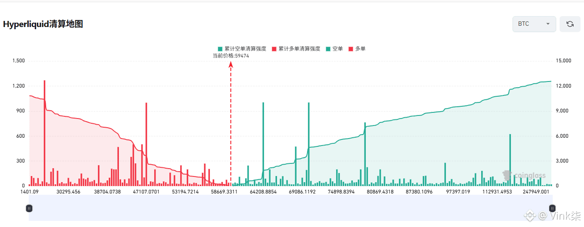Click the tallest red long liquidation bar
Image resolution: width=584 pixels, height=227 pixels.
tap(44, 133)
